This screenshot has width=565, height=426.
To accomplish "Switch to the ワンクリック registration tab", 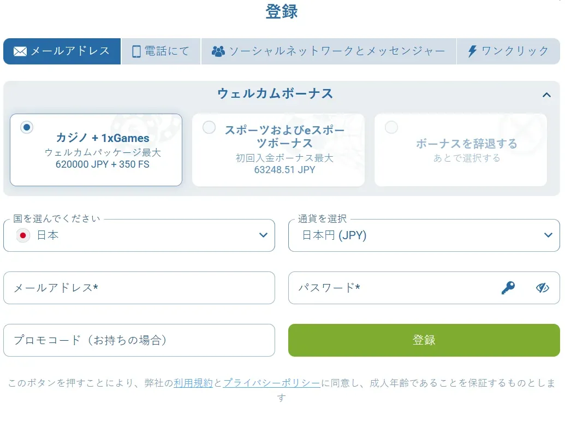I will [x=508, y=51].
